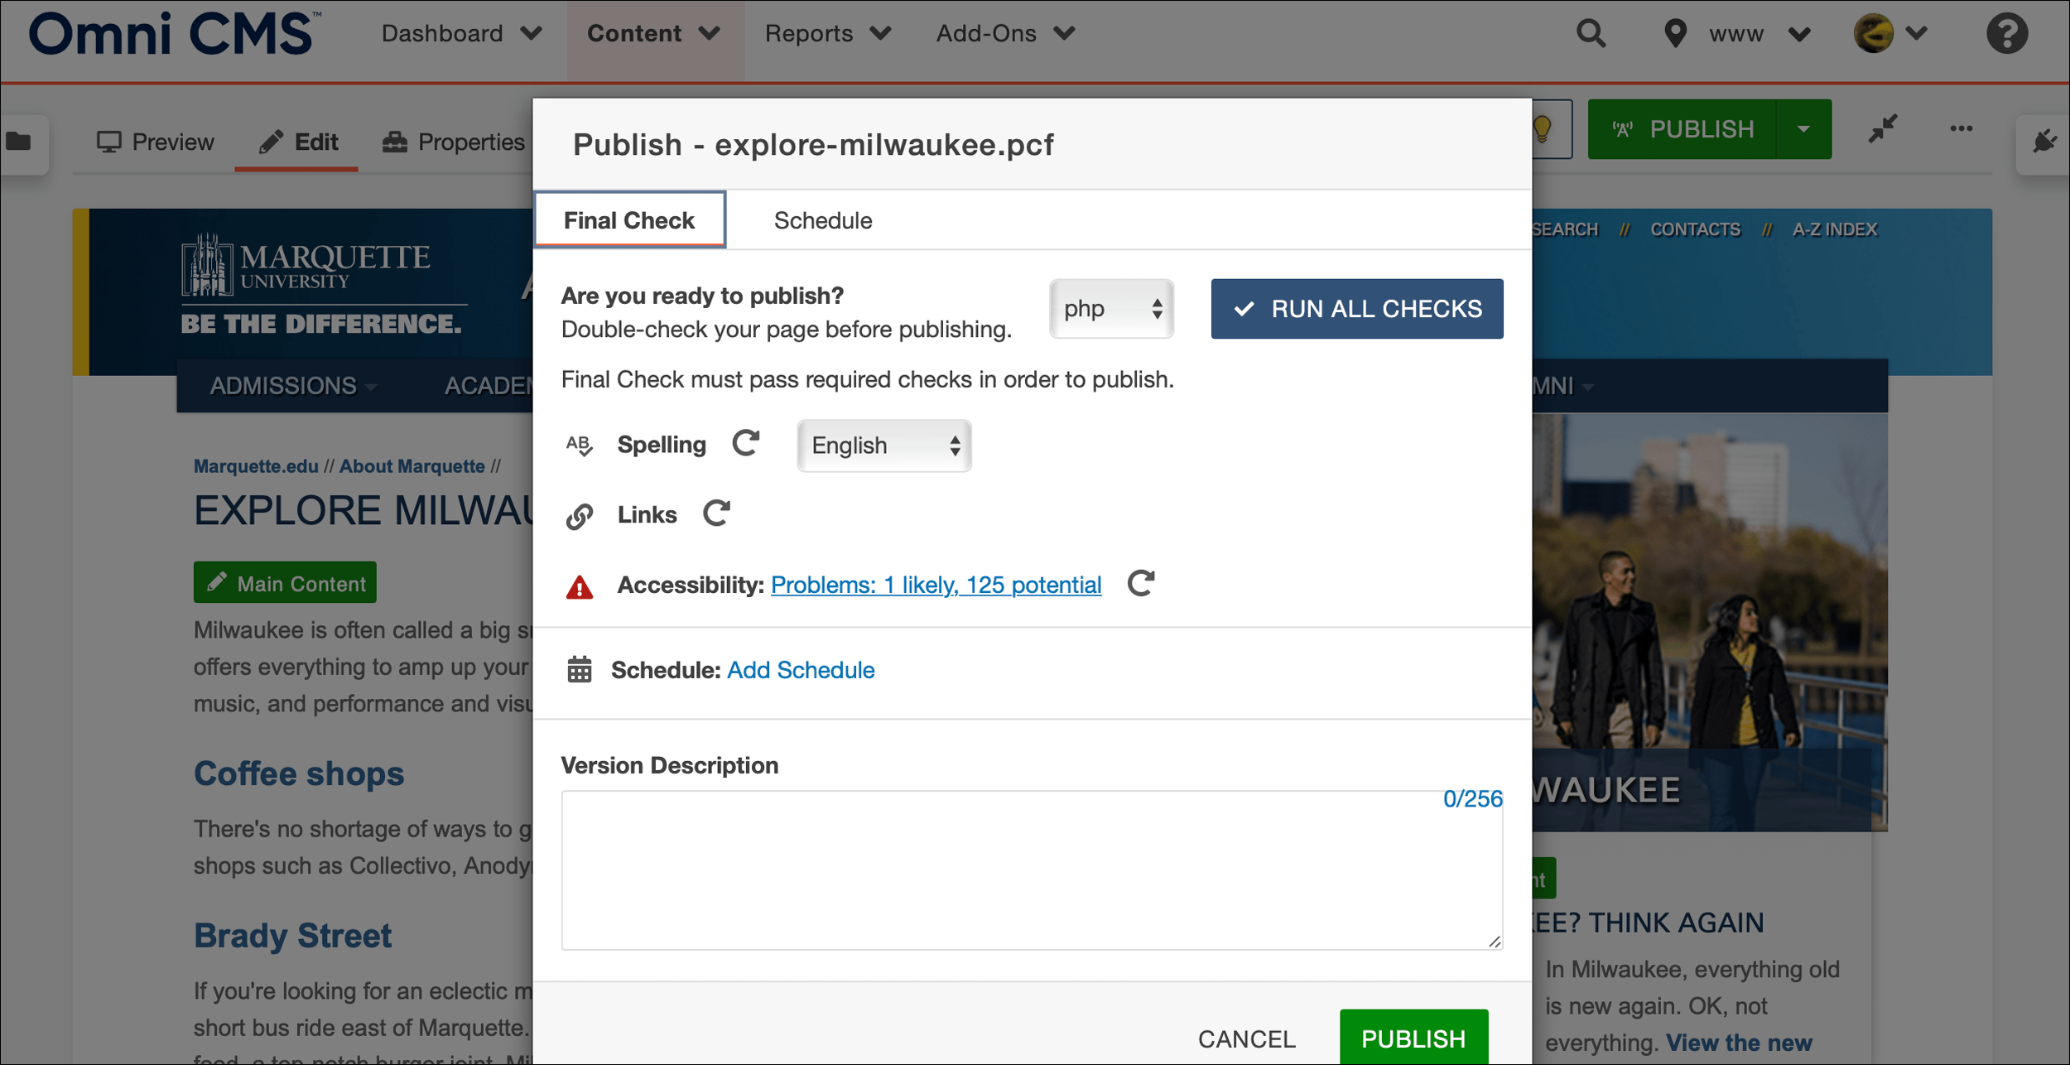Click the collapse arrows icon near Publish
The height and width of the screenshot is (1065, 2070).
(x=1883, y=128)
